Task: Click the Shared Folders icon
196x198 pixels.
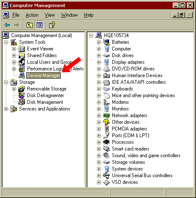Action: [x=22, y=55]
